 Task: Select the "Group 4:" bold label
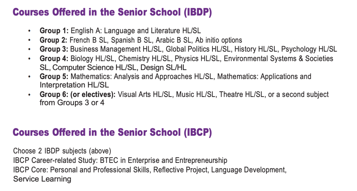point(54,59)
